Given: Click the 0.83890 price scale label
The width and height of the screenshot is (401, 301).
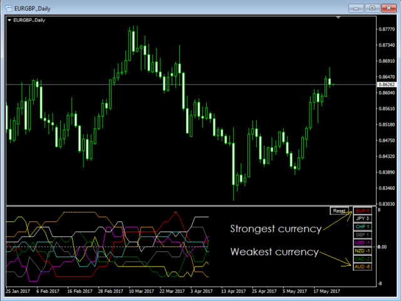Looking at the screenshot, I should click(387, 172).
